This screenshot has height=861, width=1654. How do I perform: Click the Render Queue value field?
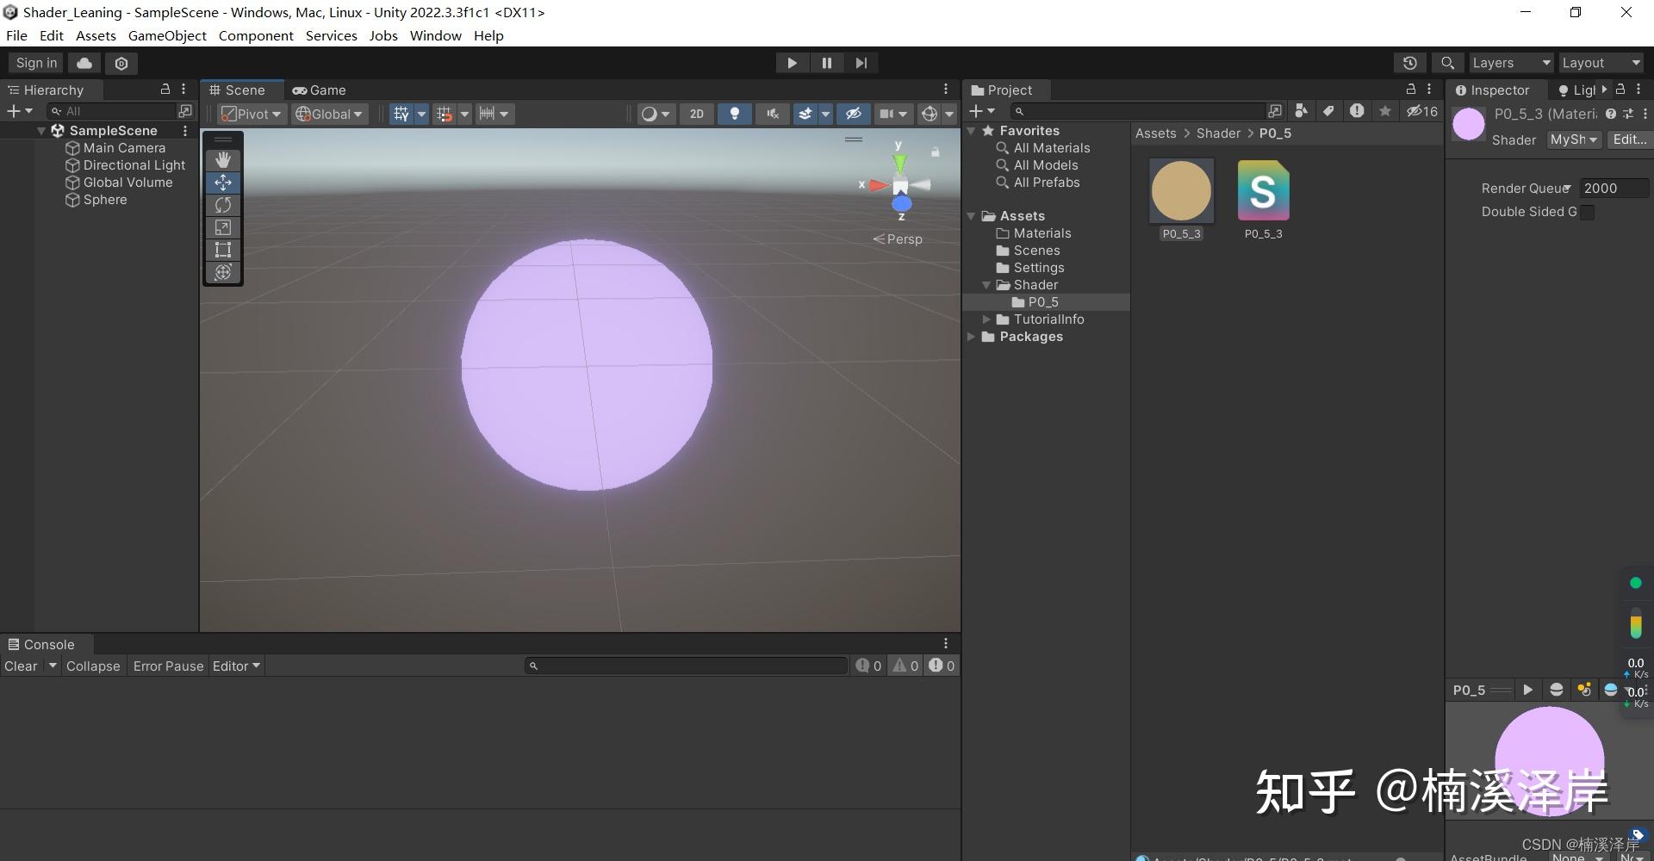coord(1613,188)
